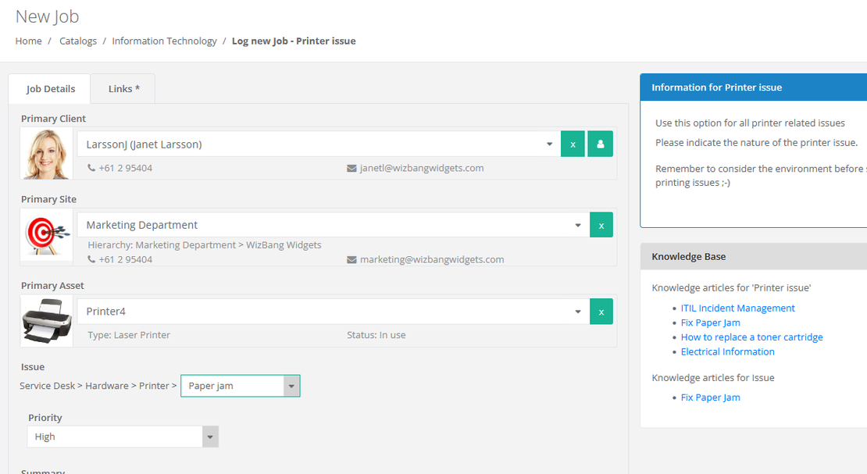Image resolution: width=867 pixels, height=474 pixels.
Task: Open the client details person icon
Action: (600, 144)
